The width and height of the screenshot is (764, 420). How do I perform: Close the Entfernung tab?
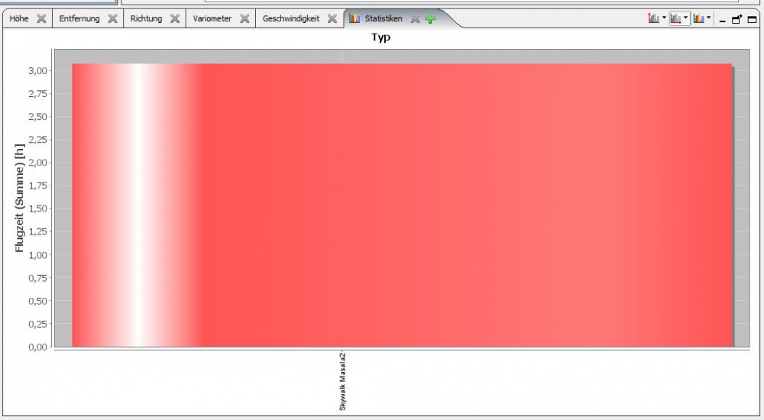click(112, 18)
